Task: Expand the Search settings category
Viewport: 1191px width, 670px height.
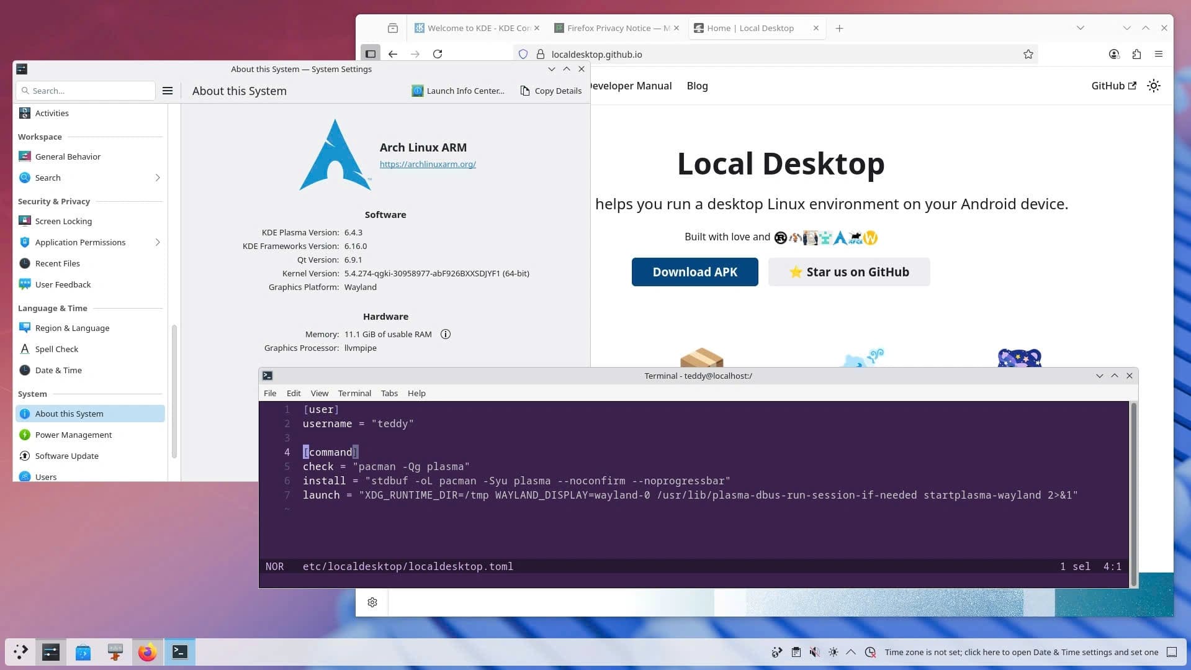Action: tap(158, 178)
